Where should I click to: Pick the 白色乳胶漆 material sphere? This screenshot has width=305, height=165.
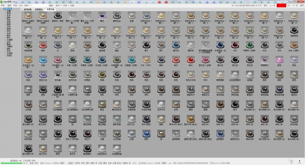[x=102, y=149]
